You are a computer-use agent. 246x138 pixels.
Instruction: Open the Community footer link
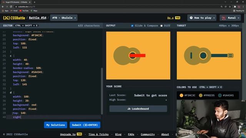148,134
